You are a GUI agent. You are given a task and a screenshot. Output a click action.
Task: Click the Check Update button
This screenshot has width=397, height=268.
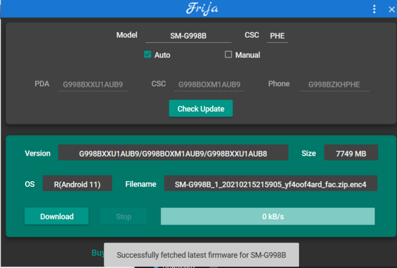click(x=201, y=109)
